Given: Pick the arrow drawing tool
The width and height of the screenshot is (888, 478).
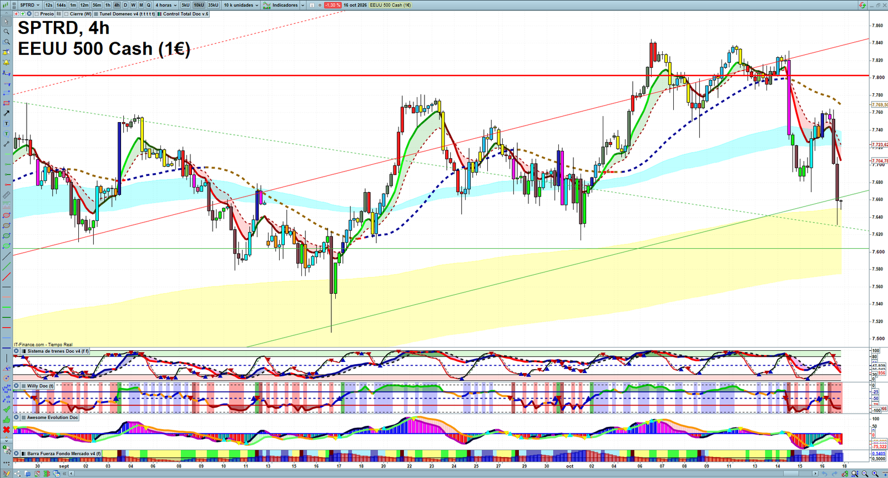Looking at the screenshot, I should click(x=7, y=113).
